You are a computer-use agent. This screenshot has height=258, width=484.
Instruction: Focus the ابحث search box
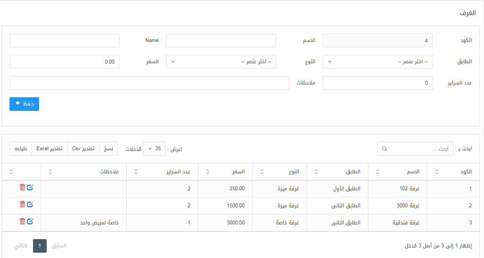(x=415, y=149)
